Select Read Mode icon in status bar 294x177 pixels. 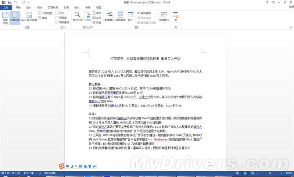[237, 173]
